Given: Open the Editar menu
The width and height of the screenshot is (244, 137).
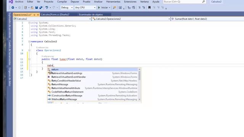Looking at the screenshot, I should pos(30,2).
